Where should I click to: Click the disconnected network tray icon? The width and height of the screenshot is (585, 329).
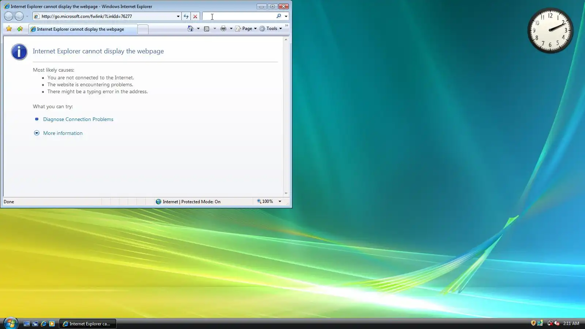pos(550,323)
